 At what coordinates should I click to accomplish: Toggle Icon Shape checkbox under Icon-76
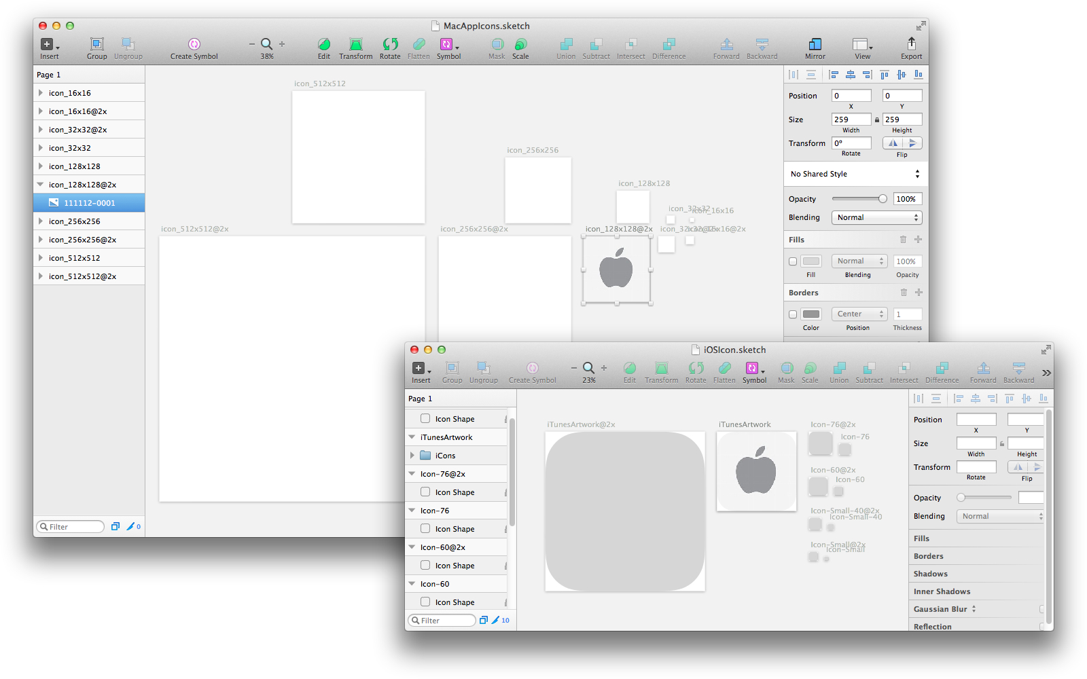click(x=425, y=528)
